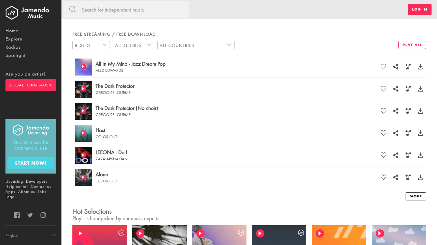Play 'All In My Mind' from its thumbnail

coord(84,67)
